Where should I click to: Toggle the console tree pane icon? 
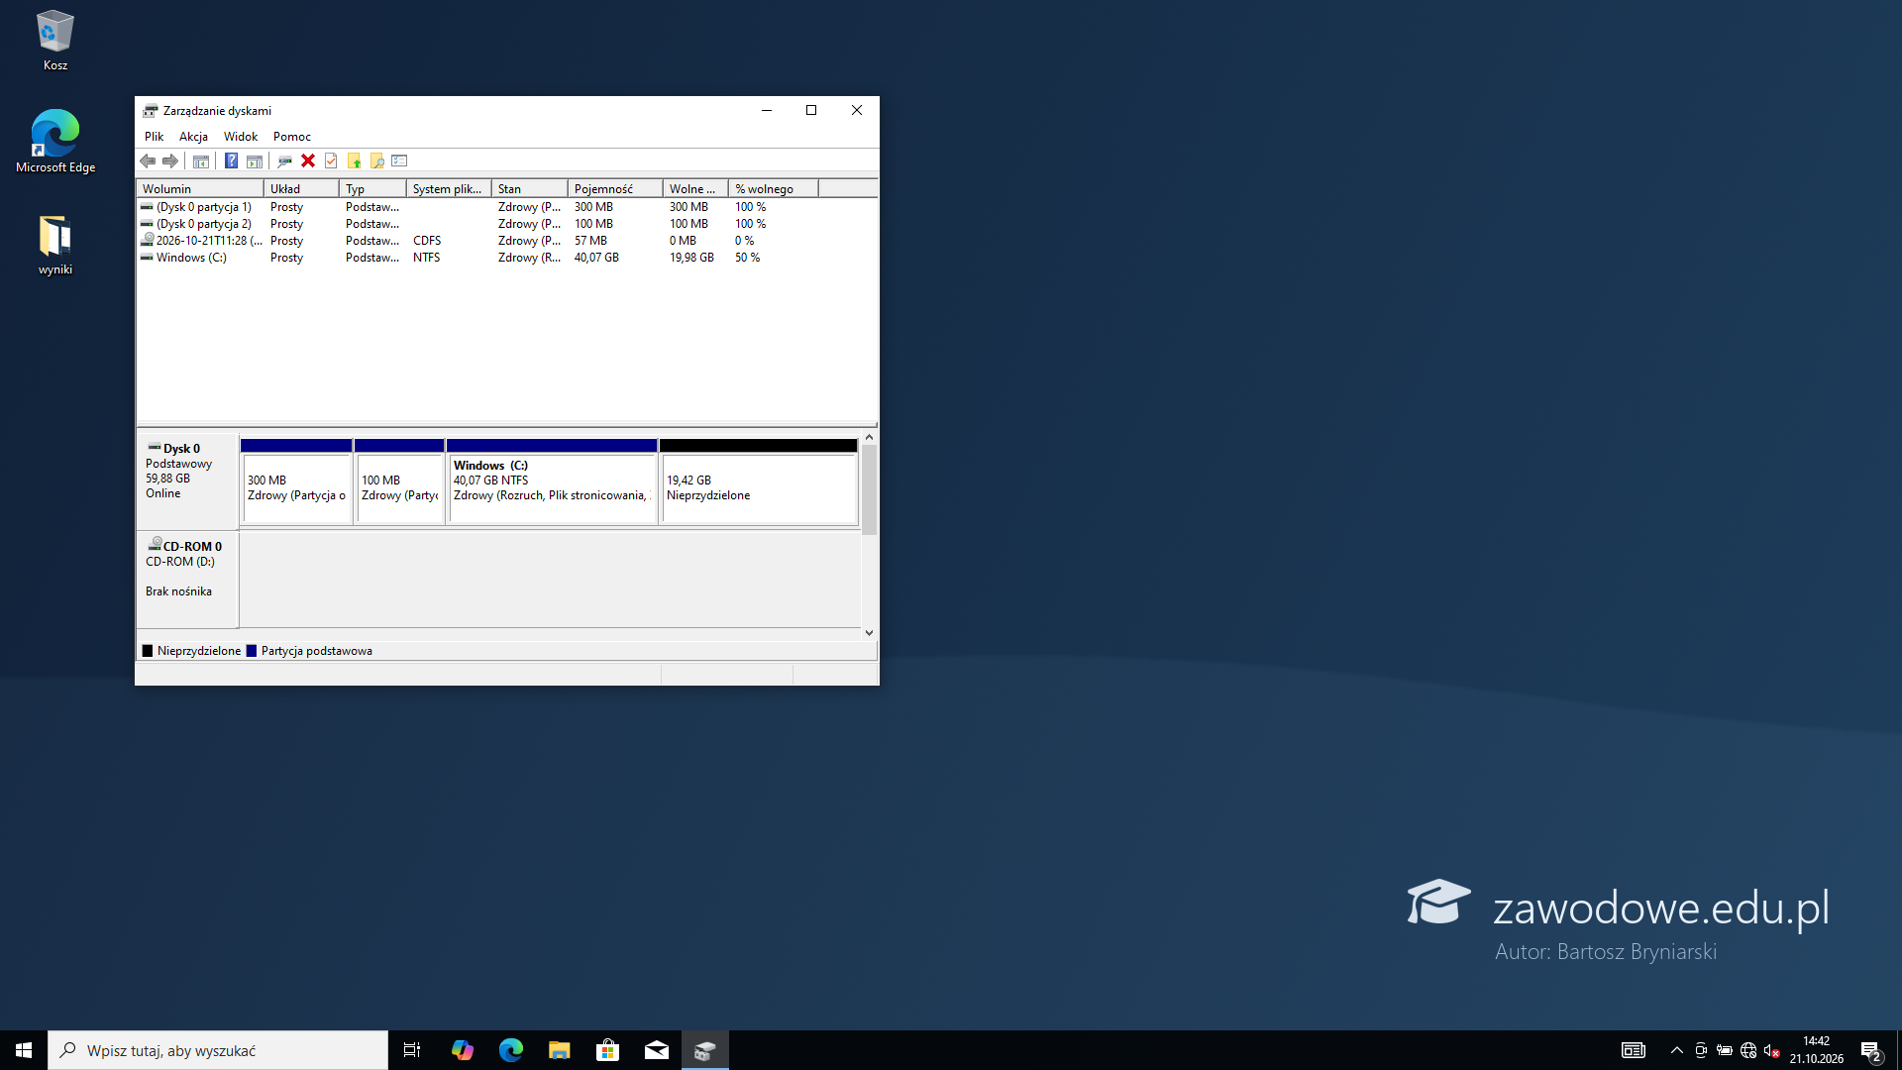(x=201, y=161)
